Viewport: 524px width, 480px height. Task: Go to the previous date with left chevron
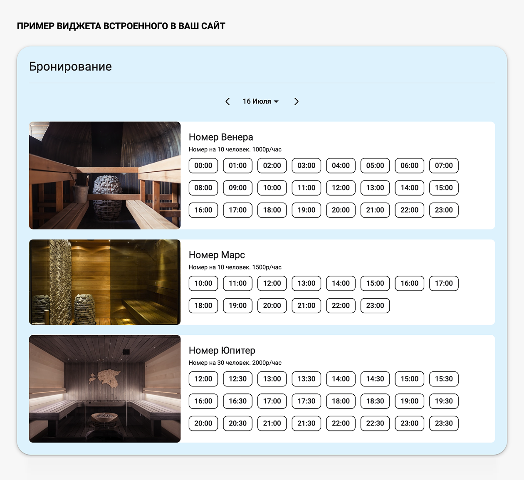tap(227, 101)
